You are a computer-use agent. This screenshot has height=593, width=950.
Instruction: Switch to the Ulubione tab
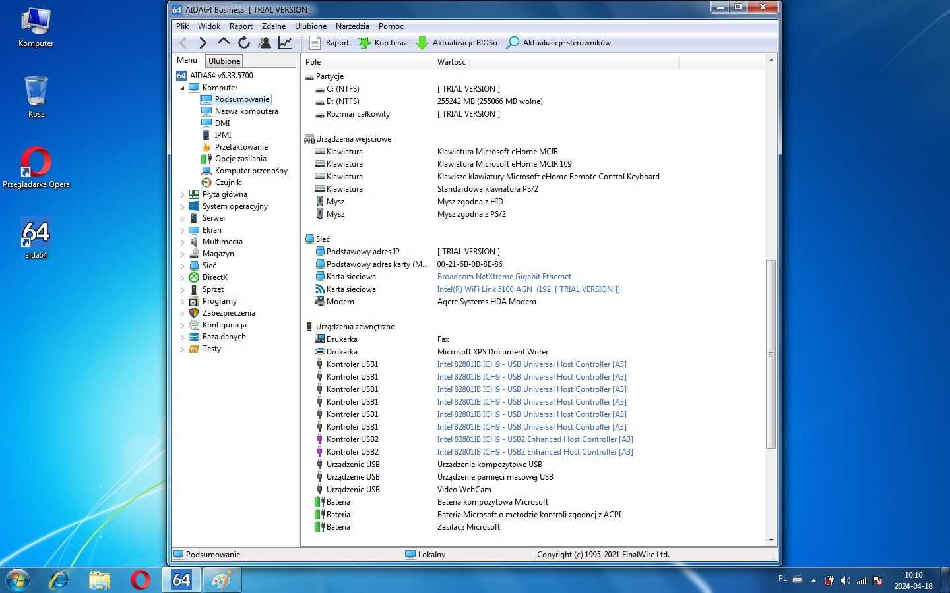pos(224,61)
